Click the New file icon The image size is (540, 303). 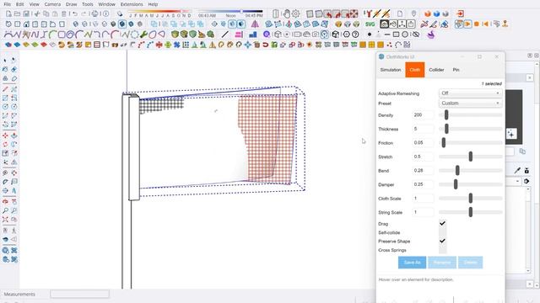pyautogui.click(x=8, y=14)
